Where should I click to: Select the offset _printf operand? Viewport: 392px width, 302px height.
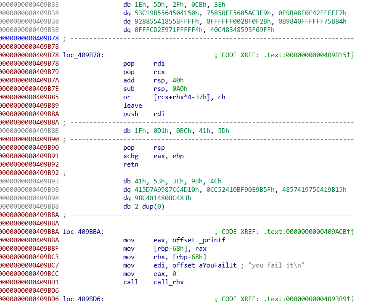pos(199,240)
